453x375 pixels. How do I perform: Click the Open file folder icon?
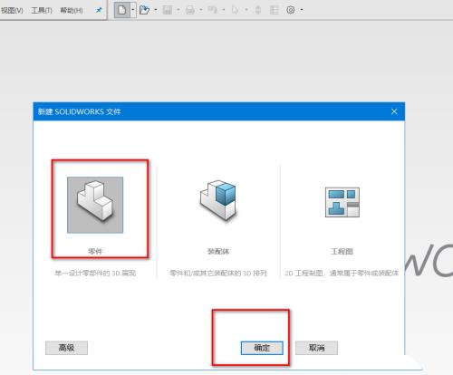click(x=145, y=10)
